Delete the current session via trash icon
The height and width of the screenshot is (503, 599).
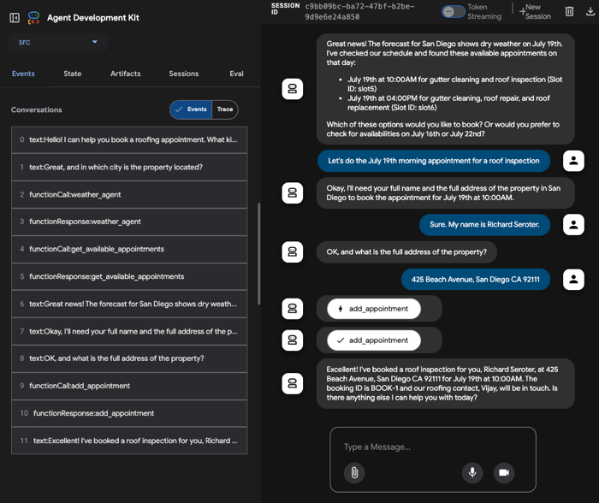pyautogui.click(x=570, y=11)
